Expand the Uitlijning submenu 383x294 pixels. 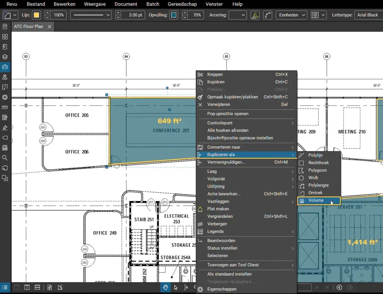click(x=246, y=186)
